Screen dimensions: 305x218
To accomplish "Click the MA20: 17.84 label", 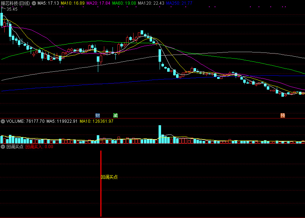I will click(x=98, y=3).
